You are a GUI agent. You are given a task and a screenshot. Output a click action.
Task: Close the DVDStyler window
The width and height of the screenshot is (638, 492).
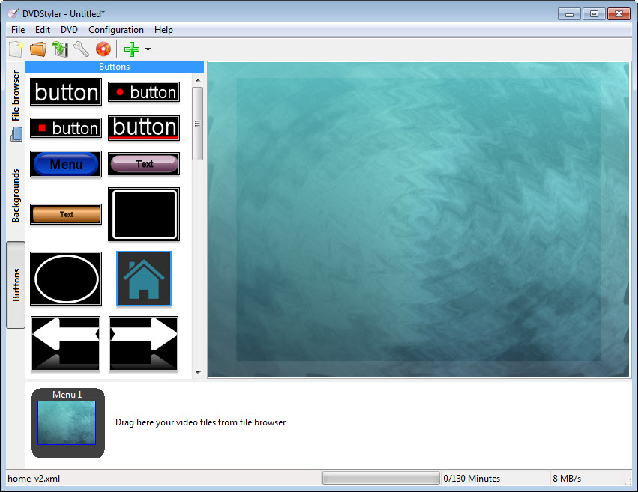tap(619, 14)
